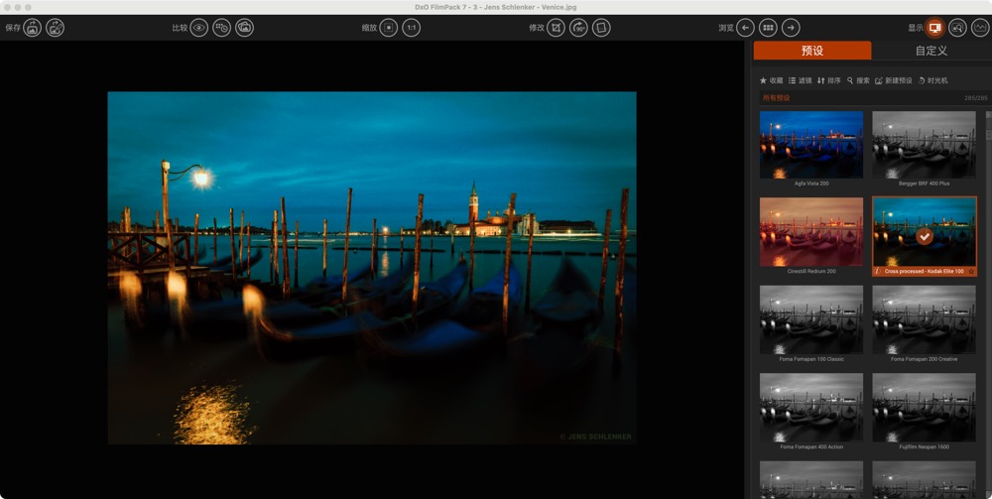
Task: Open the 排序 sort options
Action: (828, 80)
